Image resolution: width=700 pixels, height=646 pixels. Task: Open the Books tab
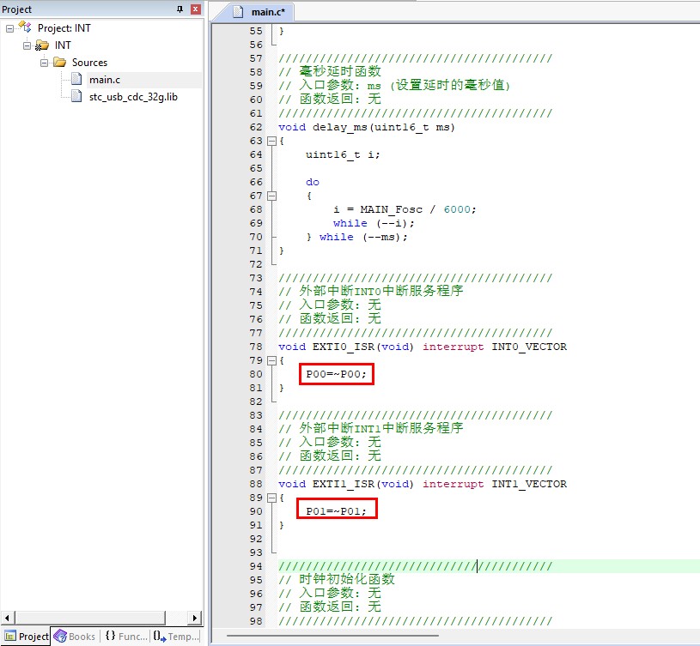click(75, 637)
